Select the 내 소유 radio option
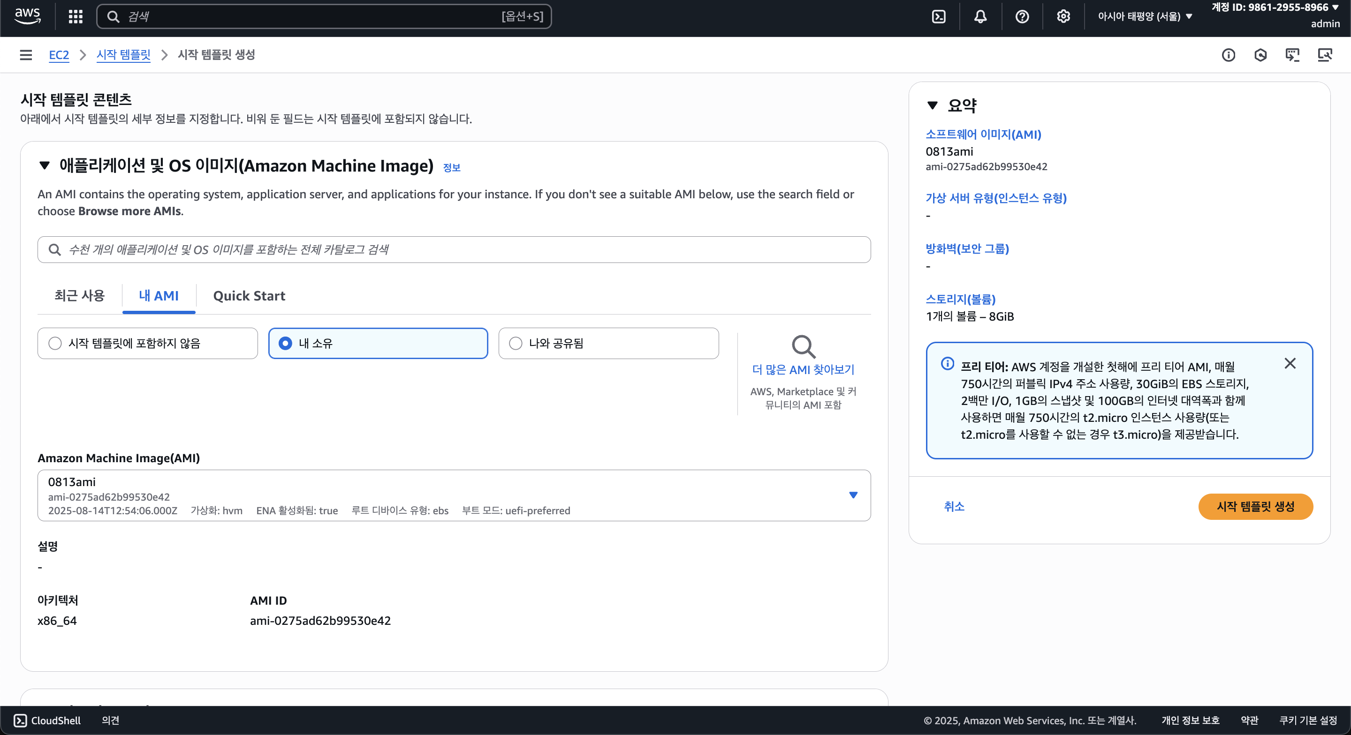This screenshot has height=735, width=1351. click(285, 344)
